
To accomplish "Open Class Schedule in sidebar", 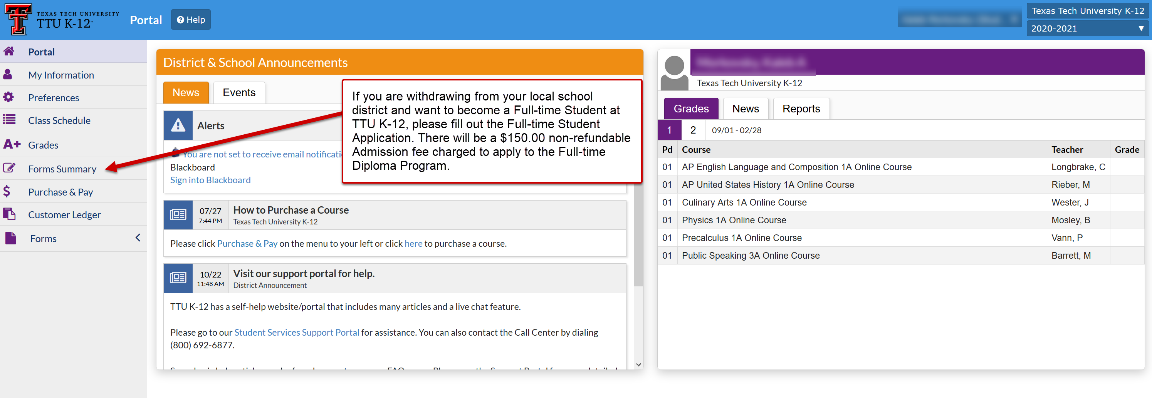I will (x=73, y=120).
